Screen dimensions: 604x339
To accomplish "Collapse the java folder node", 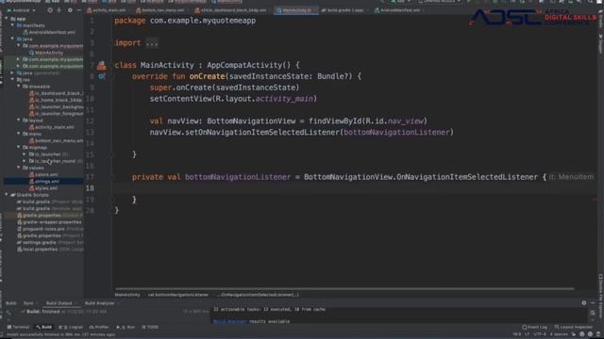I will [12, 39].
